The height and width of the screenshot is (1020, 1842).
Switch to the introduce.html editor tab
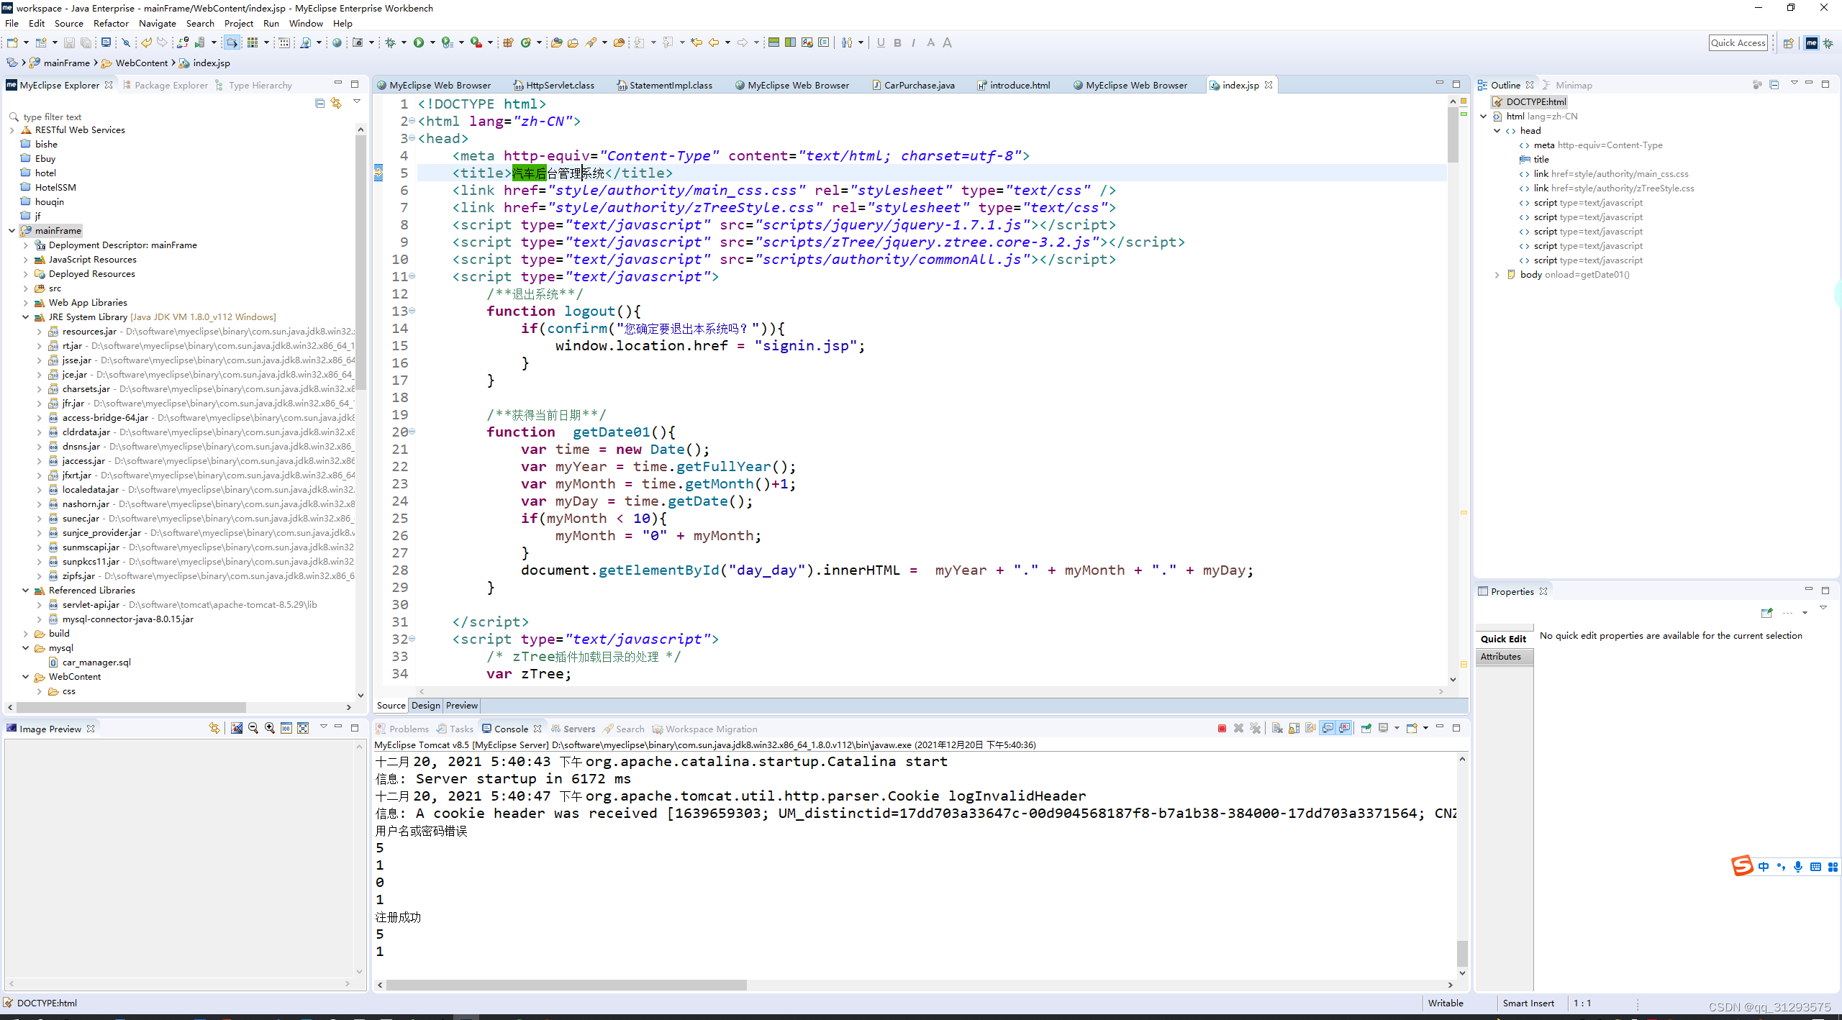coord(1014,85)
